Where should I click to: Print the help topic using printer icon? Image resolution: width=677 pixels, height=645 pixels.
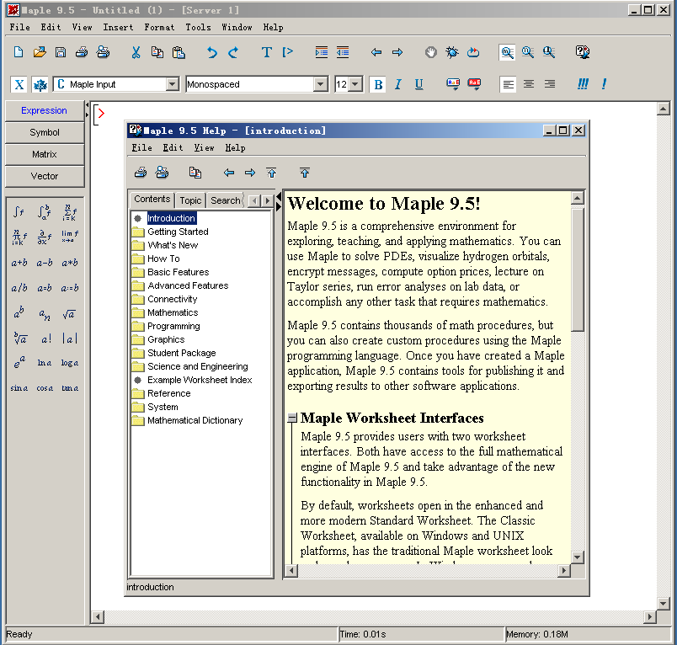[141, 173]
